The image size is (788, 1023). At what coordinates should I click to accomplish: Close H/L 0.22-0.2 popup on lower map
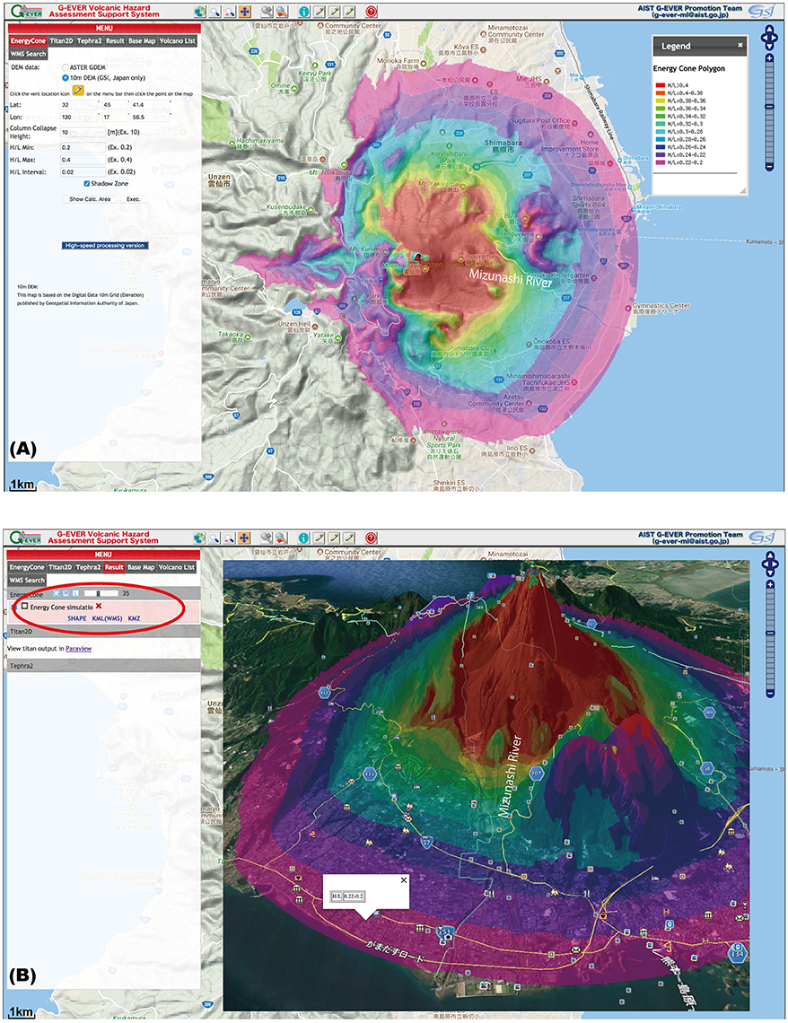click(x=403, y=880)
